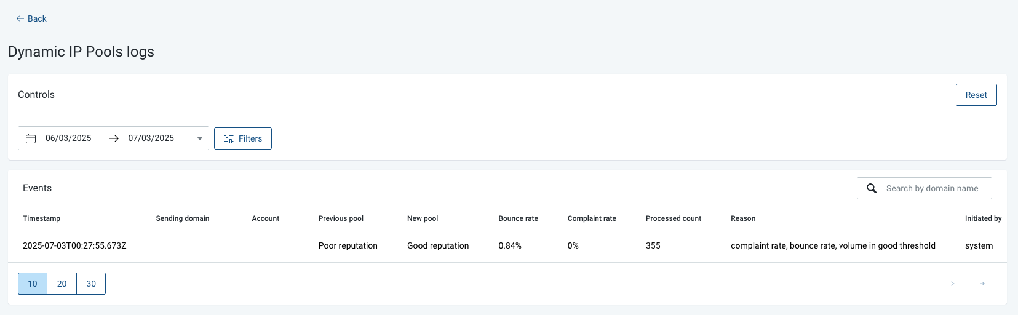Screen dimensions: 1018x315
Task: Click the New pool column header
Action: click(x=423, y=218)
